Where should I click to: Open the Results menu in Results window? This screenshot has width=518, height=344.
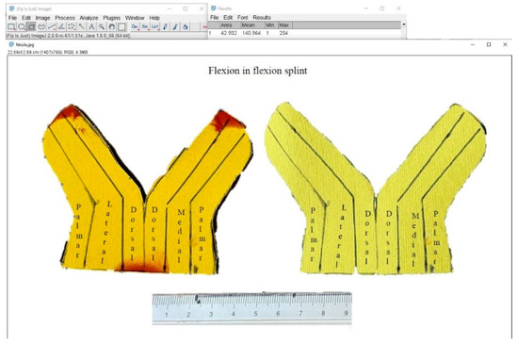262,17
